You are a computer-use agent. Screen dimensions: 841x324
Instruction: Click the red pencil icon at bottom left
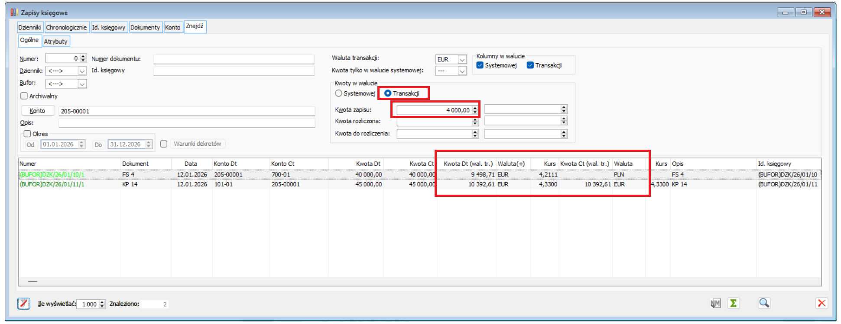tap(24, 304)
